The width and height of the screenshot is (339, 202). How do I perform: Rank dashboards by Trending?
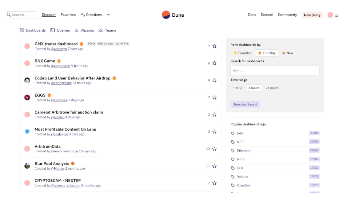(x=267, y=53)
